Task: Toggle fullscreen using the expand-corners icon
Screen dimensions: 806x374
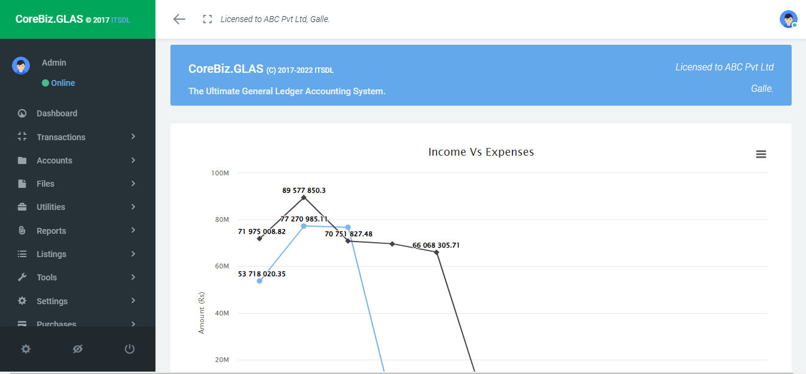Action: click(207, 19)
